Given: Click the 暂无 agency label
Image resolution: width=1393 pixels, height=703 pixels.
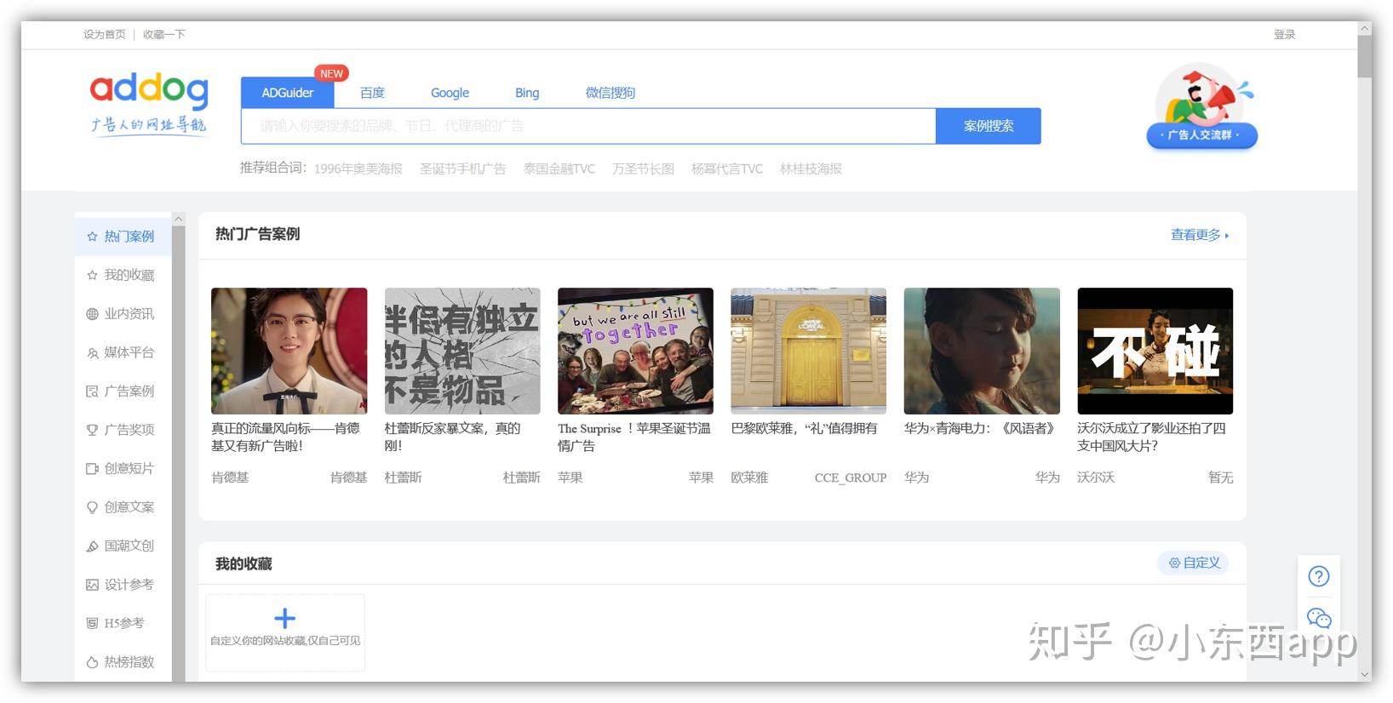Looking at the screenshot, I should point(1220,477).
